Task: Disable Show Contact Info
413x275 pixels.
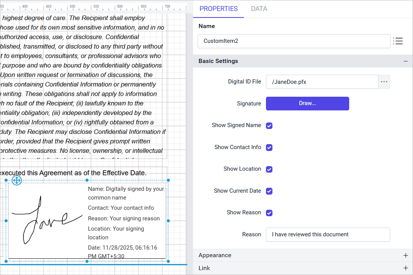Action: click(x=269, y=147)
